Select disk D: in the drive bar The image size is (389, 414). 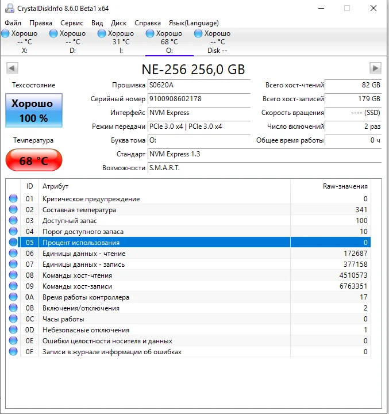point(72,42)
